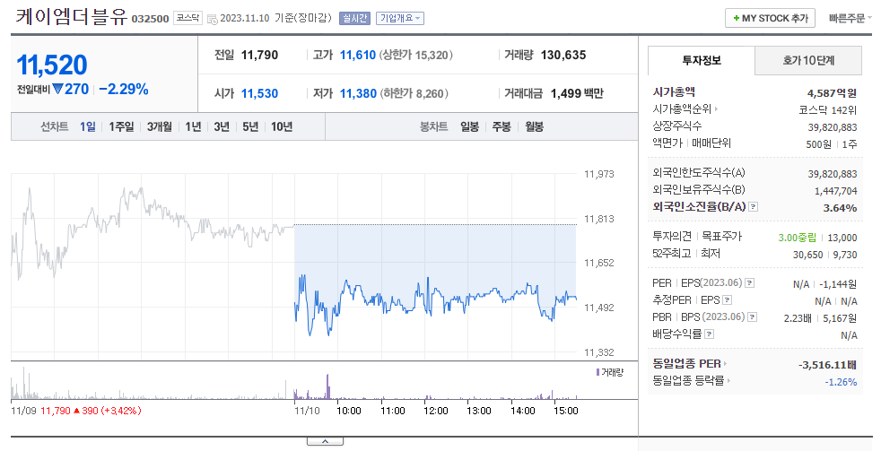Click the 거래대금 value 1,499 백만
Image resolution: width=881 pixels, height=451 pixels.
(x=577, y=94)
